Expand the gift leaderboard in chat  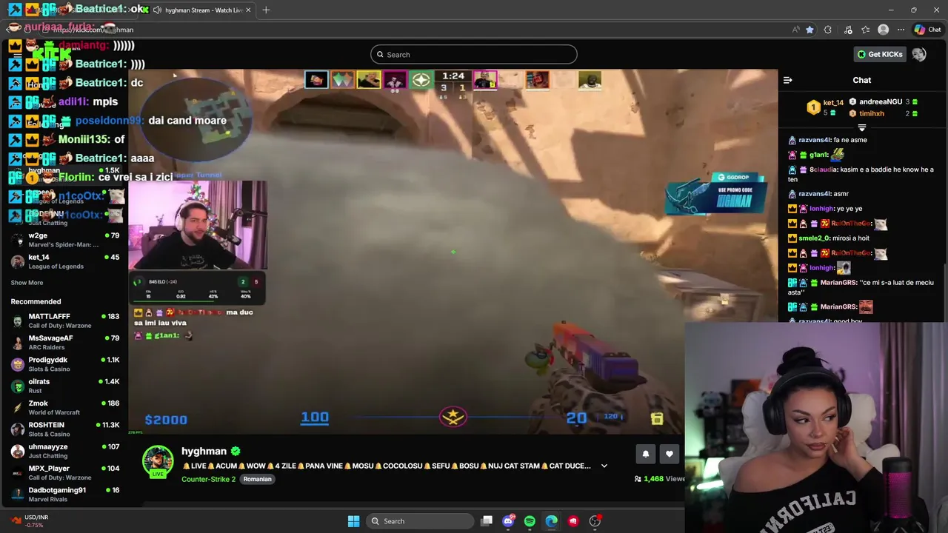coord(861,127)
